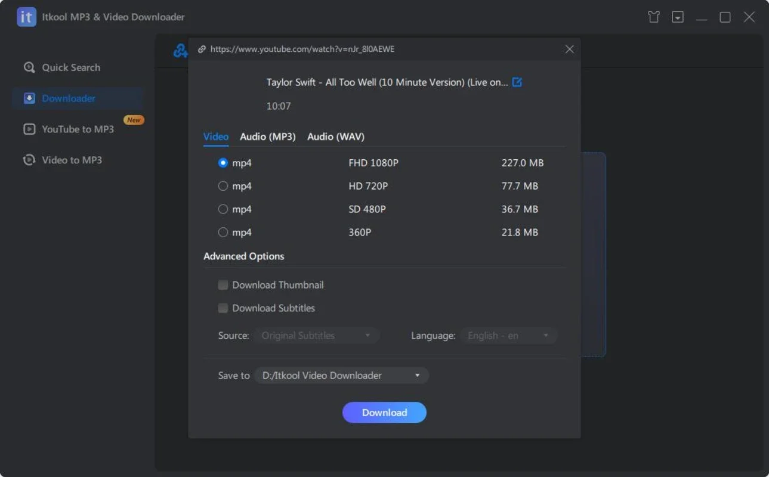Viewport: 769px width, 477px height.
Task: Click the YouTube to MP3 play icon
Action: click(x=29, y=129)
